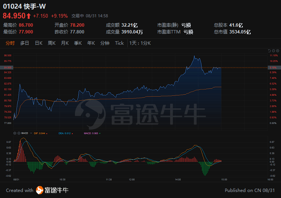Screen dimensions: 281x198
Task: Click the 11.18% percent axis label
Action: [274, 56]
